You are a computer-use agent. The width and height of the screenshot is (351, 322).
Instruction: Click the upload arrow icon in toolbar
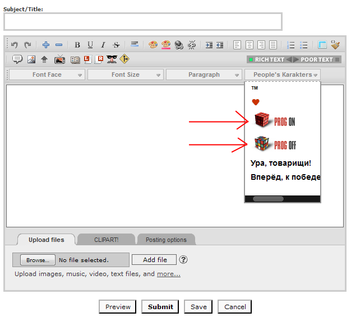click(44, 59)
